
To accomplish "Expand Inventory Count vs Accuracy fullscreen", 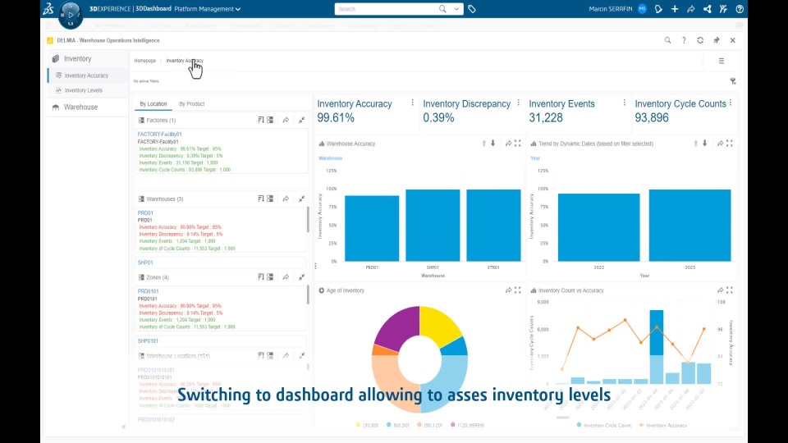I will pyautogui.click(x=729, y=290).
